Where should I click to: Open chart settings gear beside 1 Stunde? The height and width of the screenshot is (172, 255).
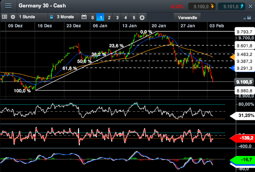pyautogui.click(x=13, y=17)
